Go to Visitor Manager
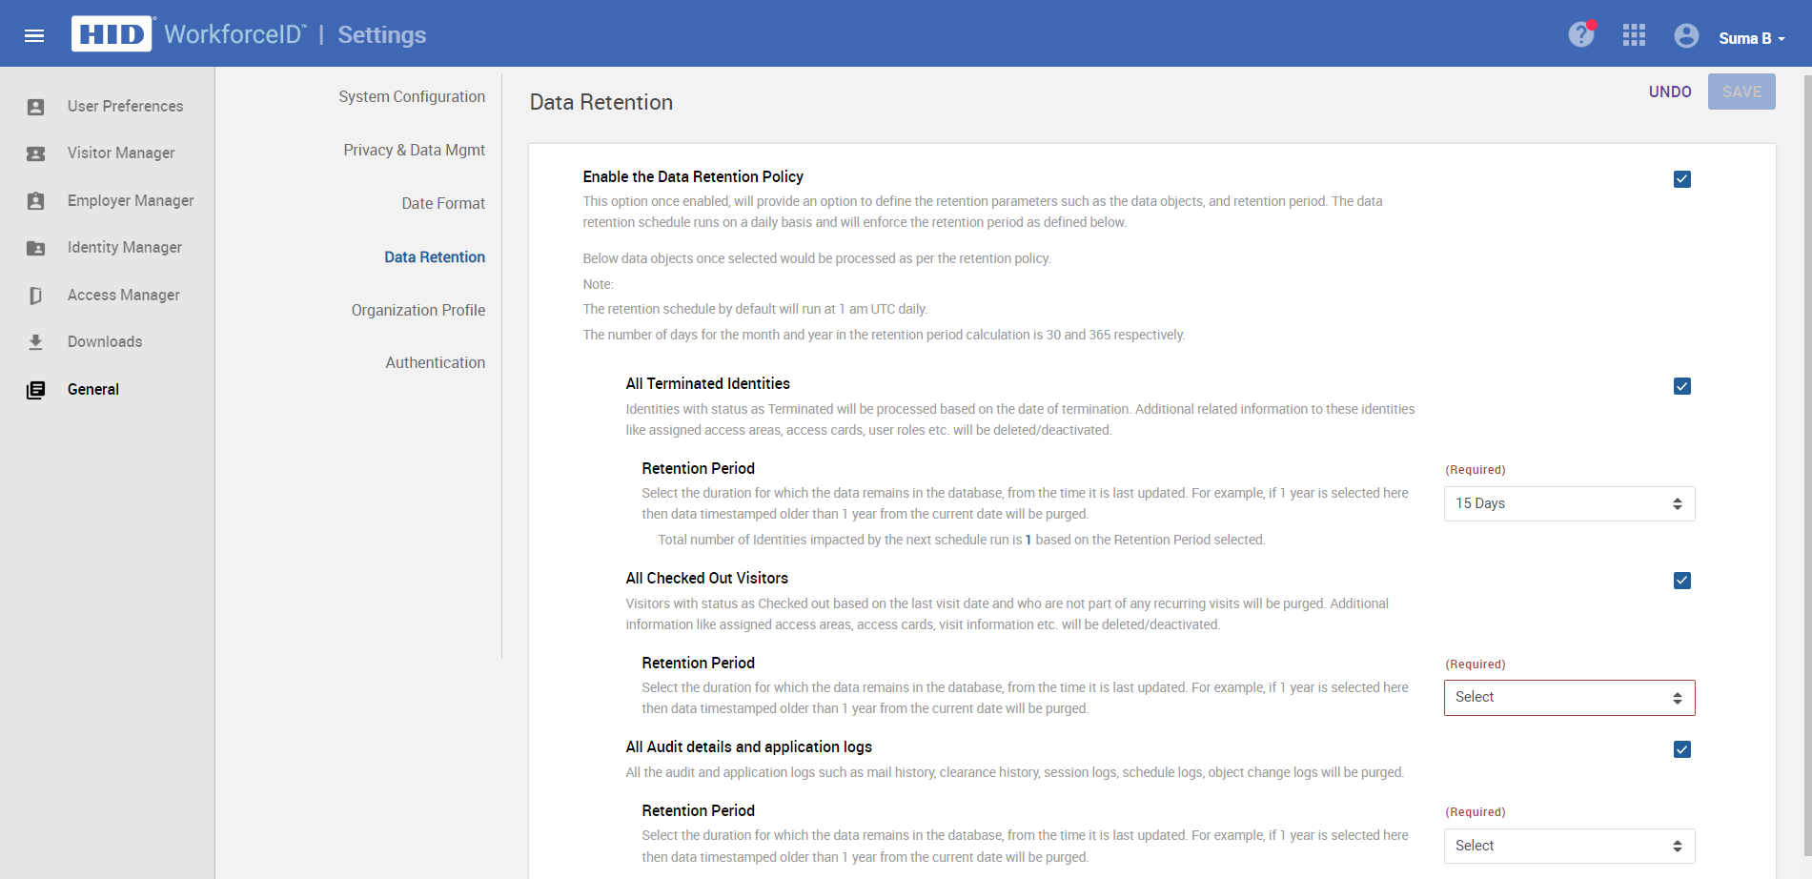Screen dimensions: 1812x879 tap(121, 153)
